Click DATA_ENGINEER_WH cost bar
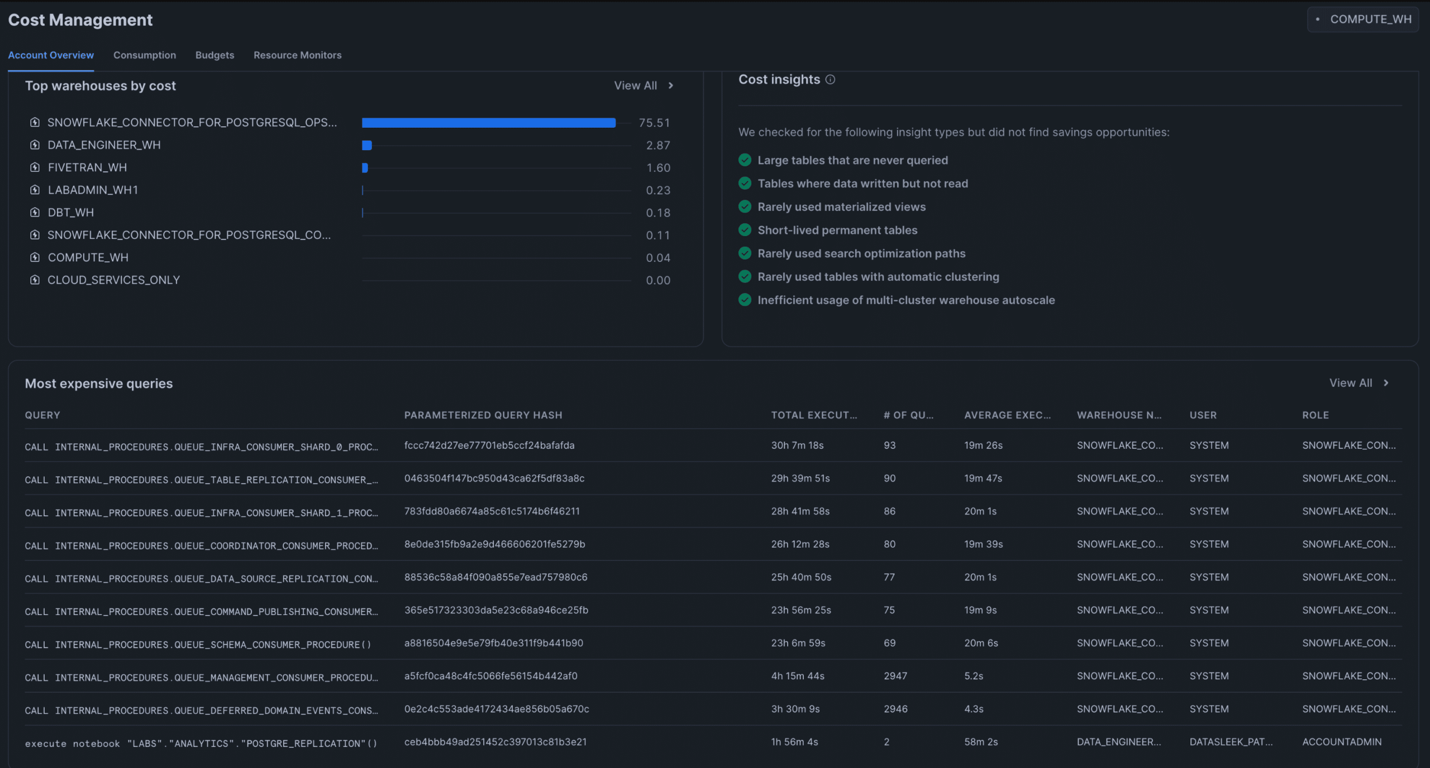The image size is (1430, 768). coord(367,146)
